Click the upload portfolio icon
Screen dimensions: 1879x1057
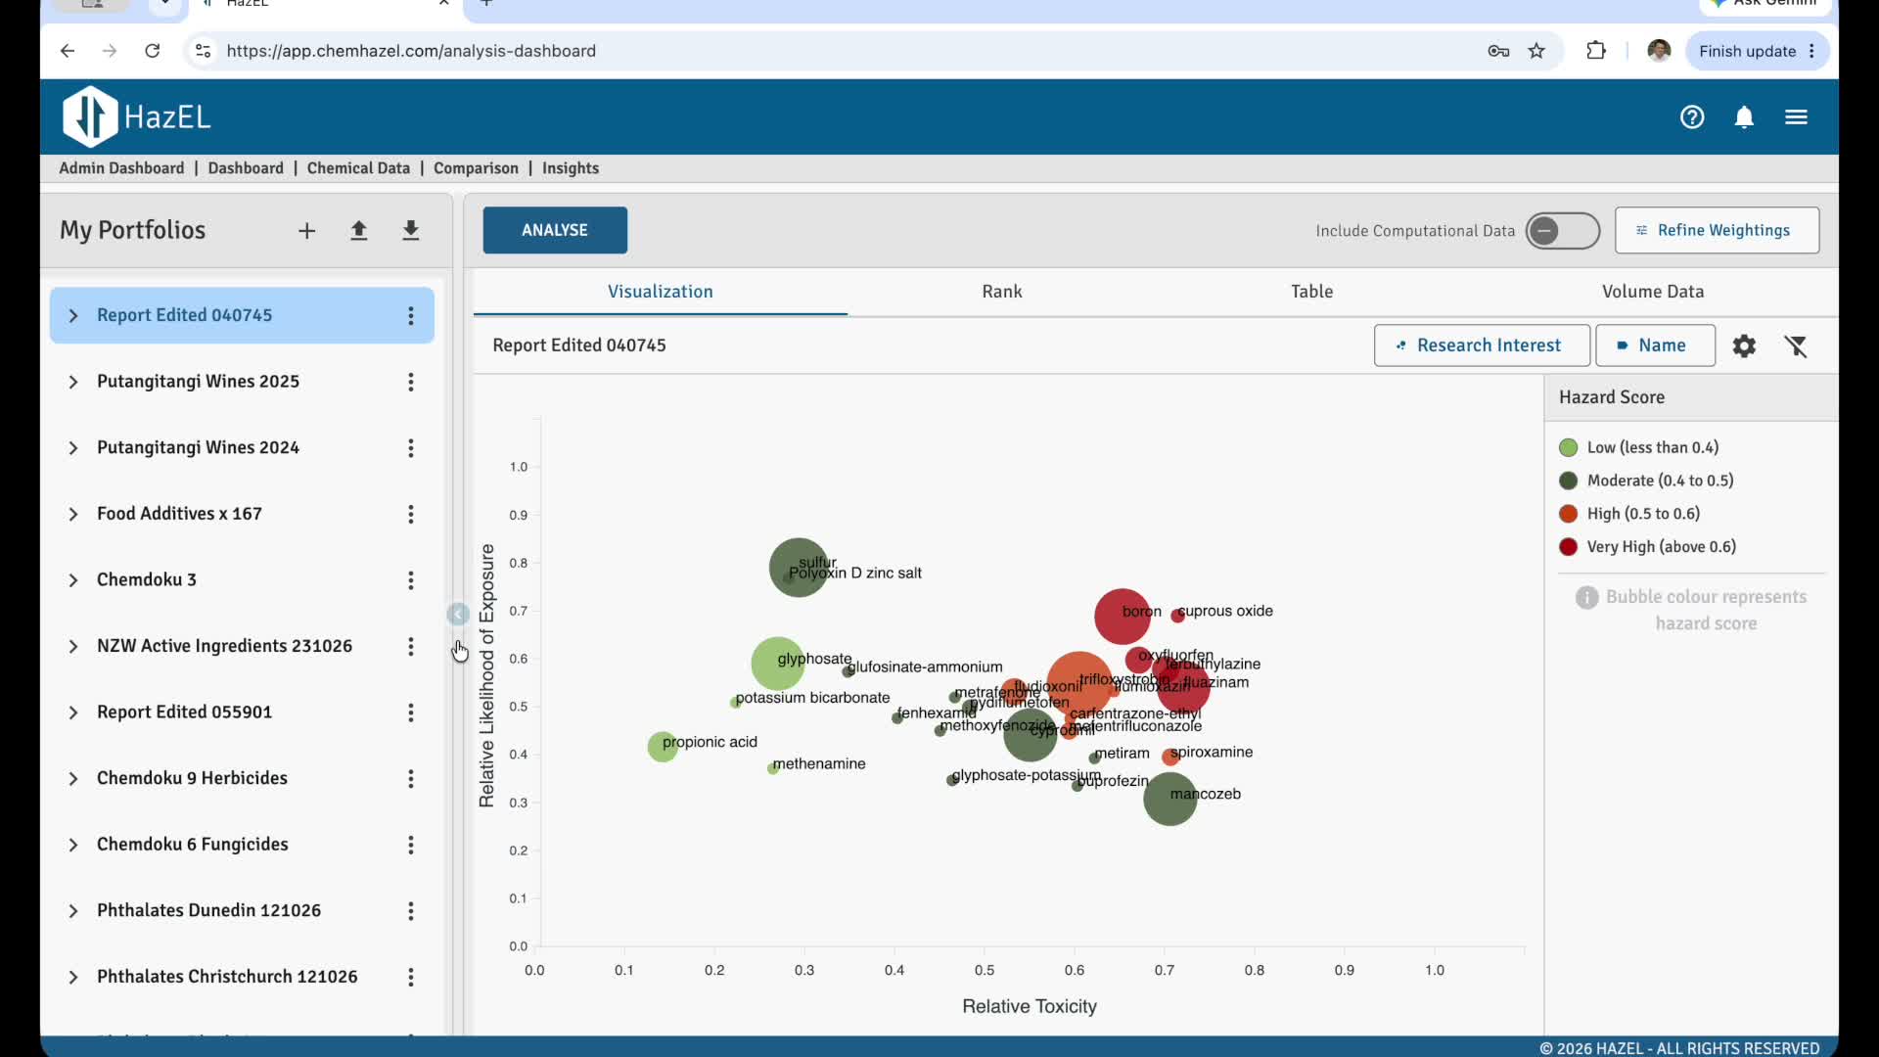[359, 231]
